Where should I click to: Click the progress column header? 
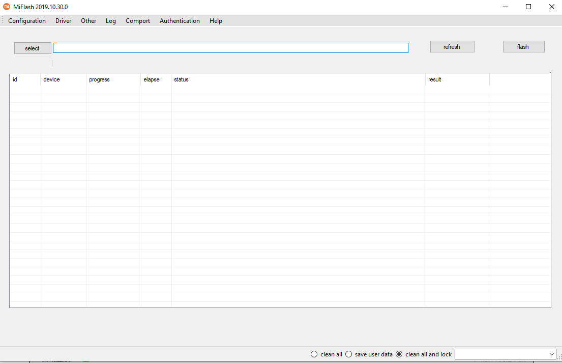click(x=113, y=79)
